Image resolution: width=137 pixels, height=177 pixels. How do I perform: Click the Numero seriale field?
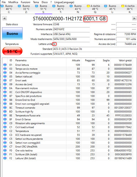click(x=71, y=29)
